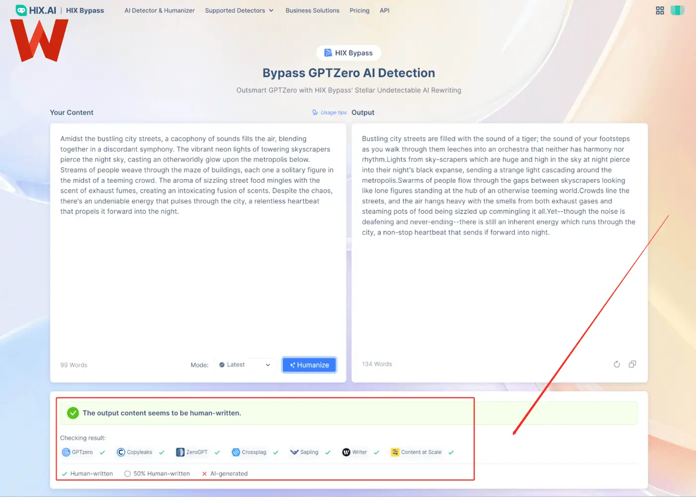Click the ZeroGPT detector icon
The width and height of the screenshot is (696, 497).
click(180, 452)
